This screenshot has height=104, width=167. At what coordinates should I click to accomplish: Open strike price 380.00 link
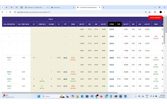click(x=112, y=36)
